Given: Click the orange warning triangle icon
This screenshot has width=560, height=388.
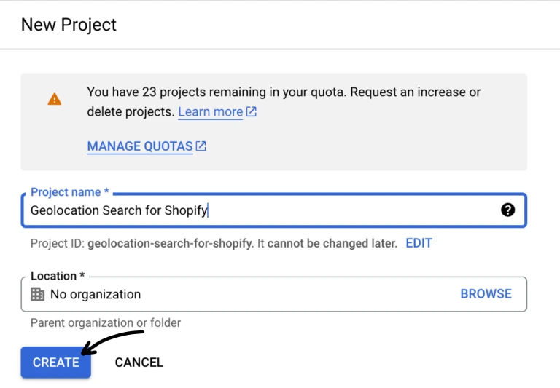Looking at the screenshot, I should pos(55,99).
